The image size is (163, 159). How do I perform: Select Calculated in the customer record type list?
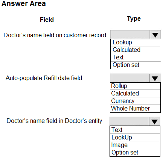coord(136,50)
